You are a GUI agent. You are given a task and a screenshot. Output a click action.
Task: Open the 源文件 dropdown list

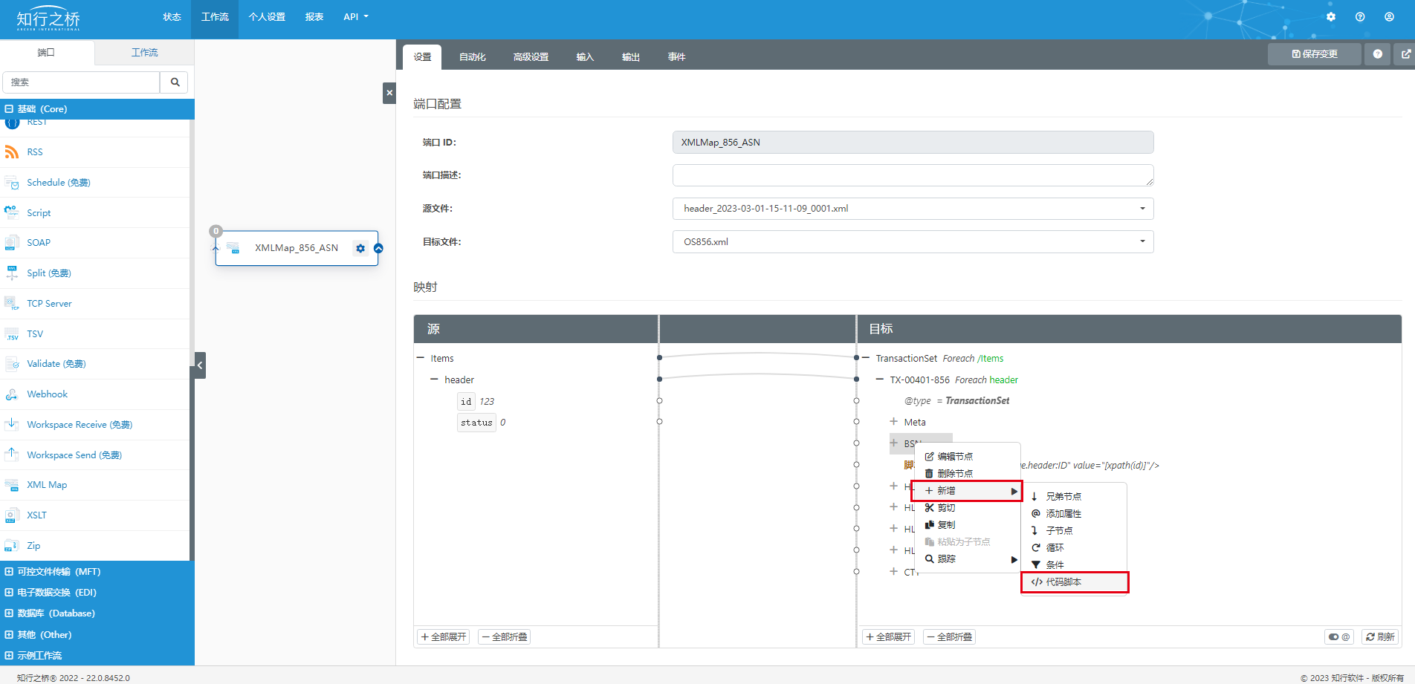point(913,209)
